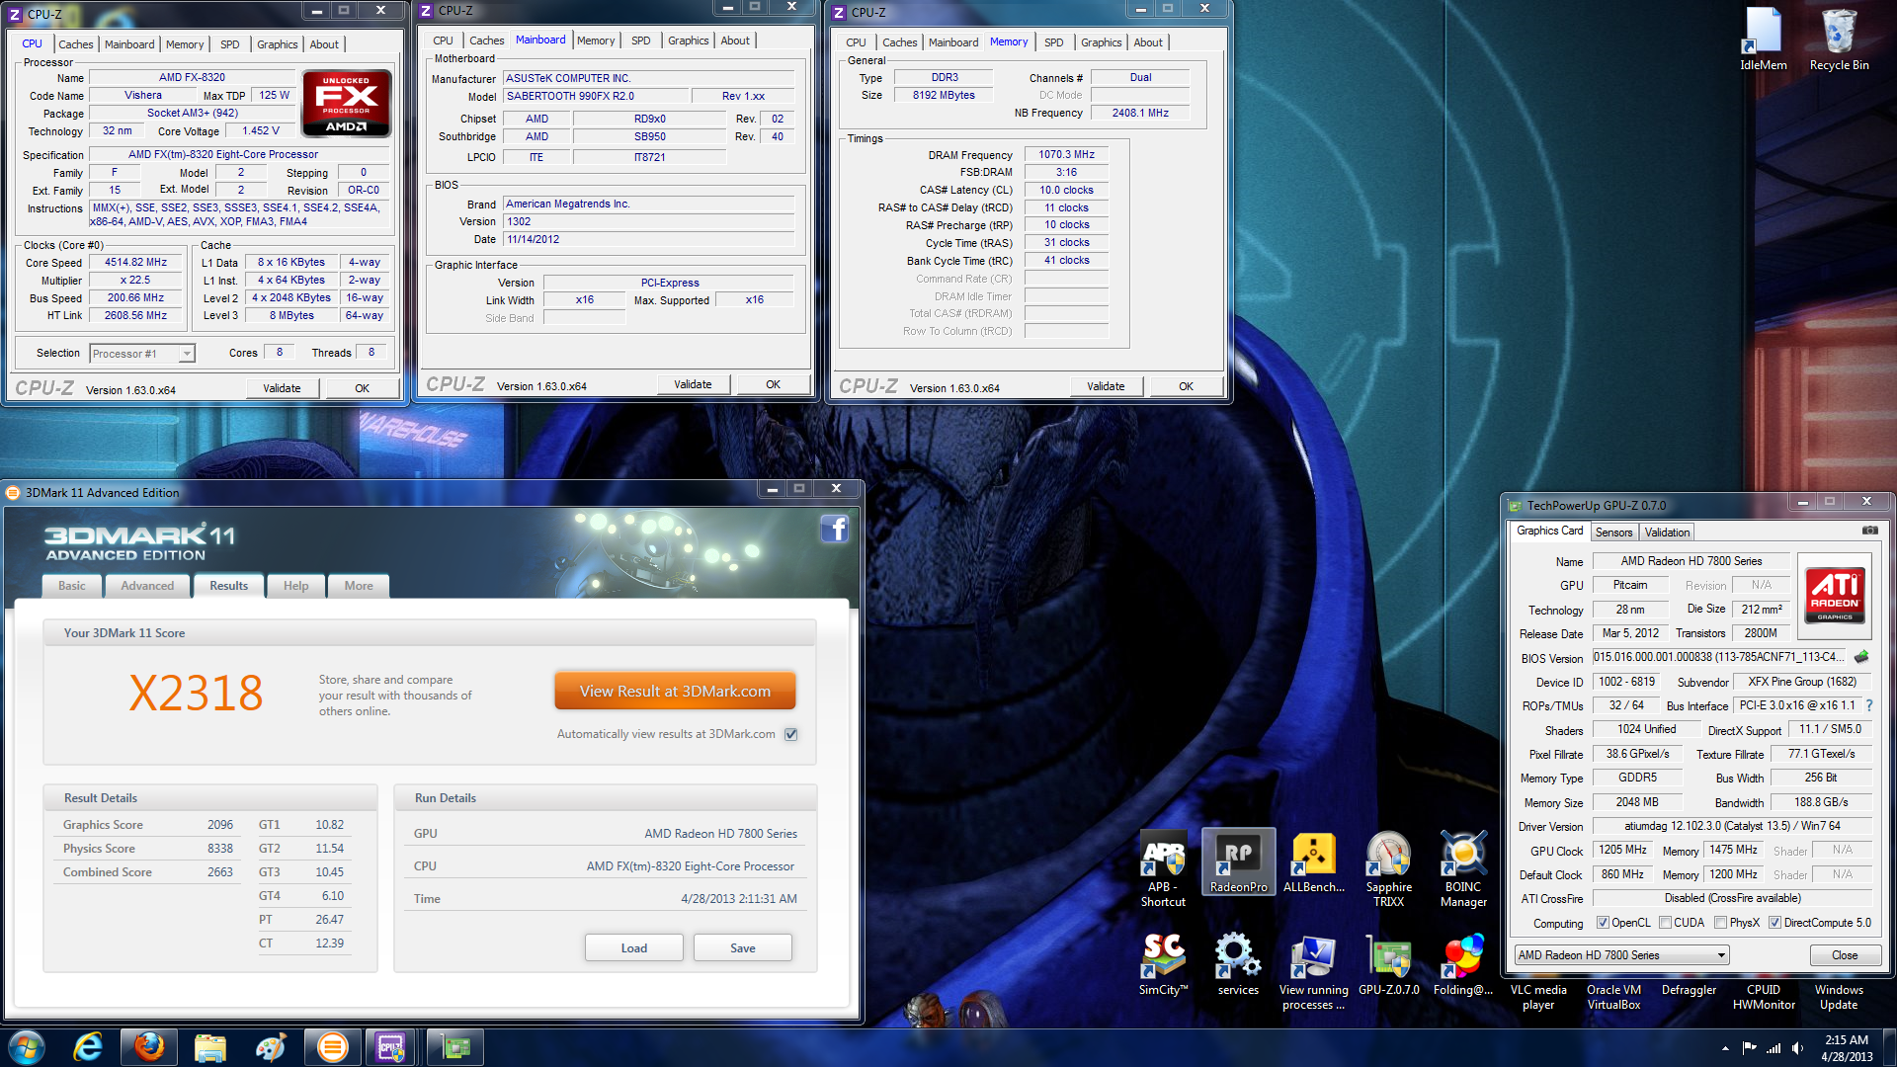This screenshot has width=1897, height=1067.
Task: Click the SABERTOOTH 990FX R2.0 model field
Action: tap(595, 97)
